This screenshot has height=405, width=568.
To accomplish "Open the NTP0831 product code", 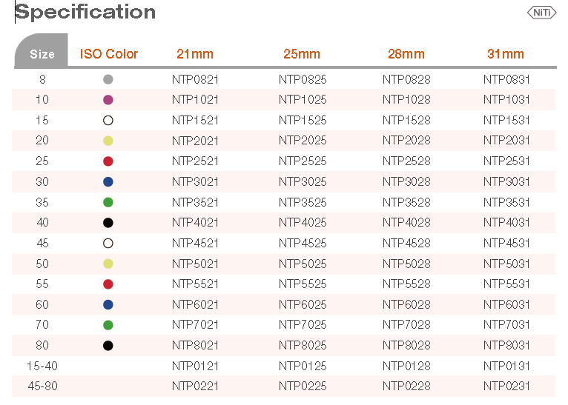I will tap(506, 79).
